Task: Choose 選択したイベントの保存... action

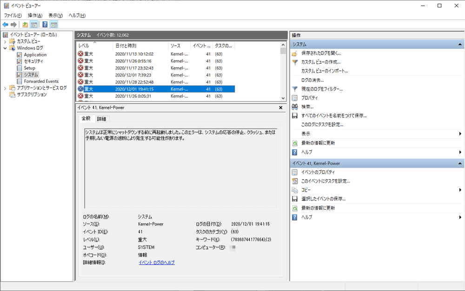Action: coord(323,199)
